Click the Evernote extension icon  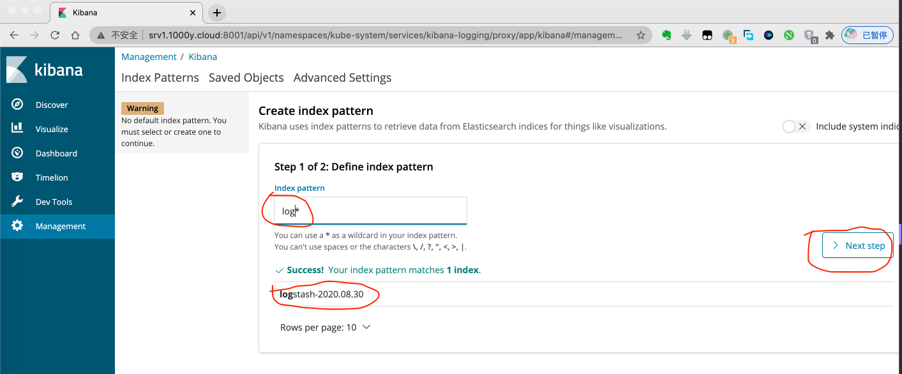coord(666,36)
